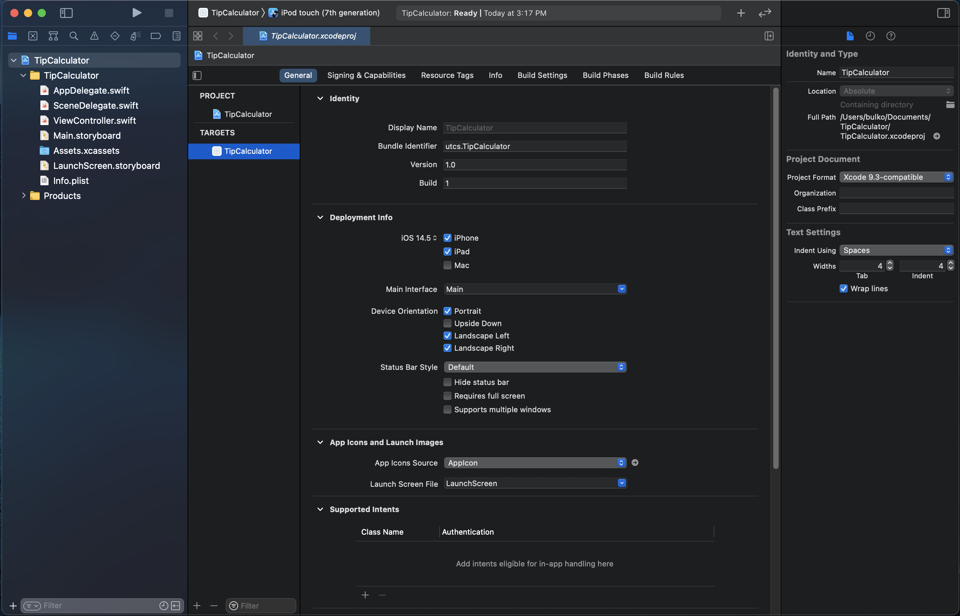Check the Upside Down orientation
960x616 pixels.
[x=447, y=323]
